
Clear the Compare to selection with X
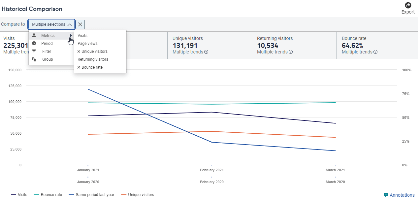coord(80,24)
